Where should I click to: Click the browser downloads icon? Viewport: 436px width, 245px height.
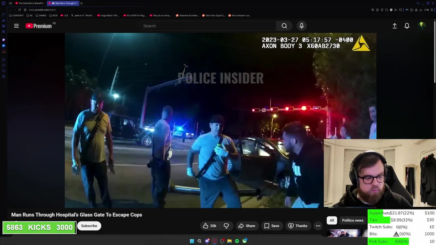[421, 10]
